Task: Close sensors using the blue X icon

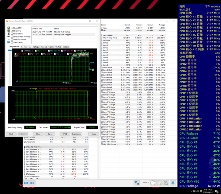Action: click(173, 183)
